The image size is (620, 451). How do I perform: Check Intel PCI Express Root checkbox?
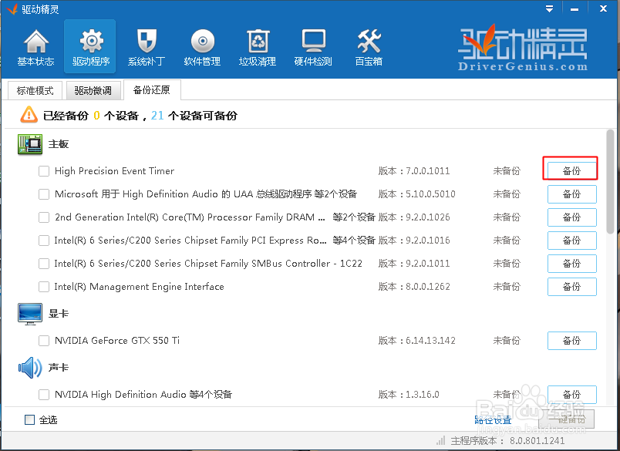point(44,241)
